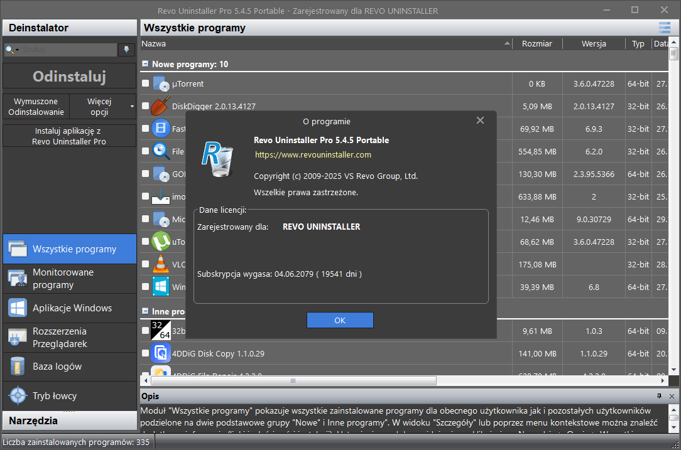Tick the checkbox on the 69,92 MB row

[x=146, y=129]
